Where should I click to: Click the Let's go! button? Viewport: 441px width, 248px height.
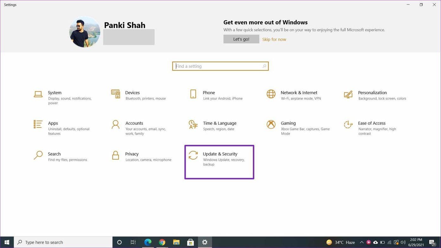click(241, 39)
